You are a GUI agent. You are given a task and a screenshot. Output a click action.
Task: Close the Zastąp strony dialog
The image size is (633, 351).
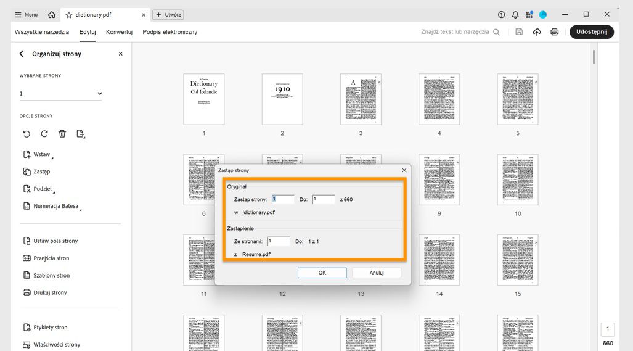pos(404,170)
